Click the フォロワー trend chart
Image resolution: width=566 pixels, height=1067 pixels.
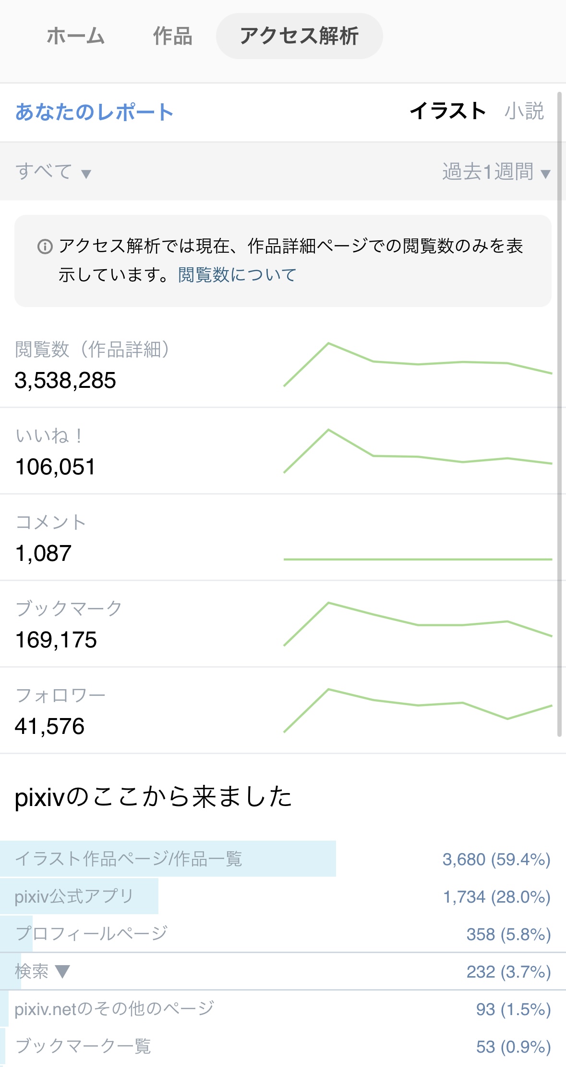[x=418, y=710]
